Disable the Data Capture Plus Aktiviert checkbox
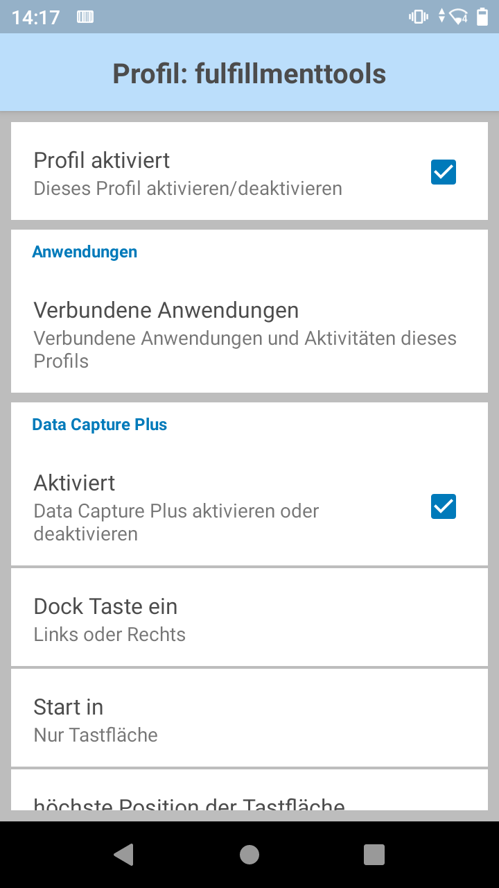The image size is (499, 888). tap(444, 507)
